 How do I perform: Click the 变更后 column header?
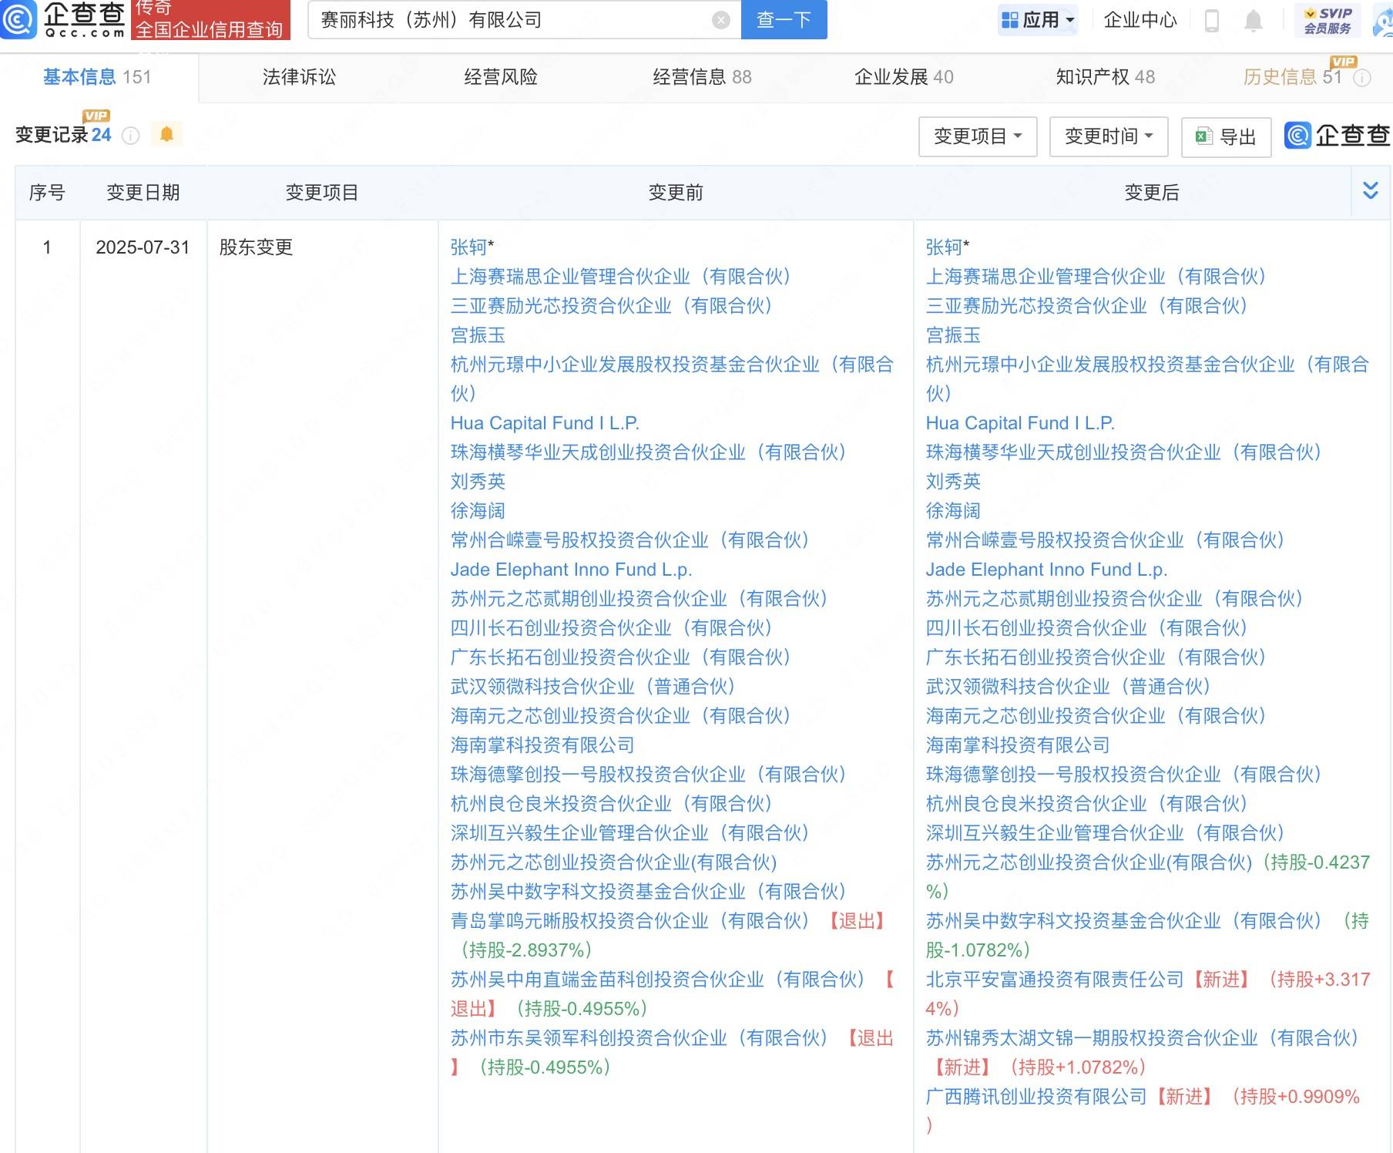1152,193
